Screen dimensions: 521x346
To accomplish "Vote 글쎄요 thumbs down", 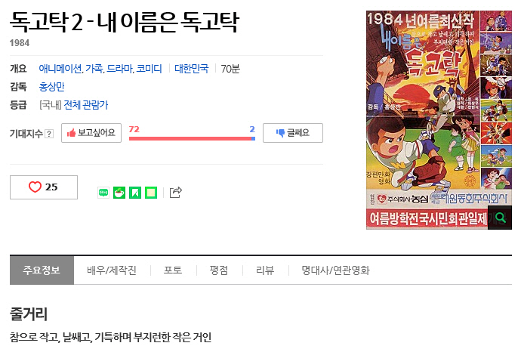I will [292, 133].
